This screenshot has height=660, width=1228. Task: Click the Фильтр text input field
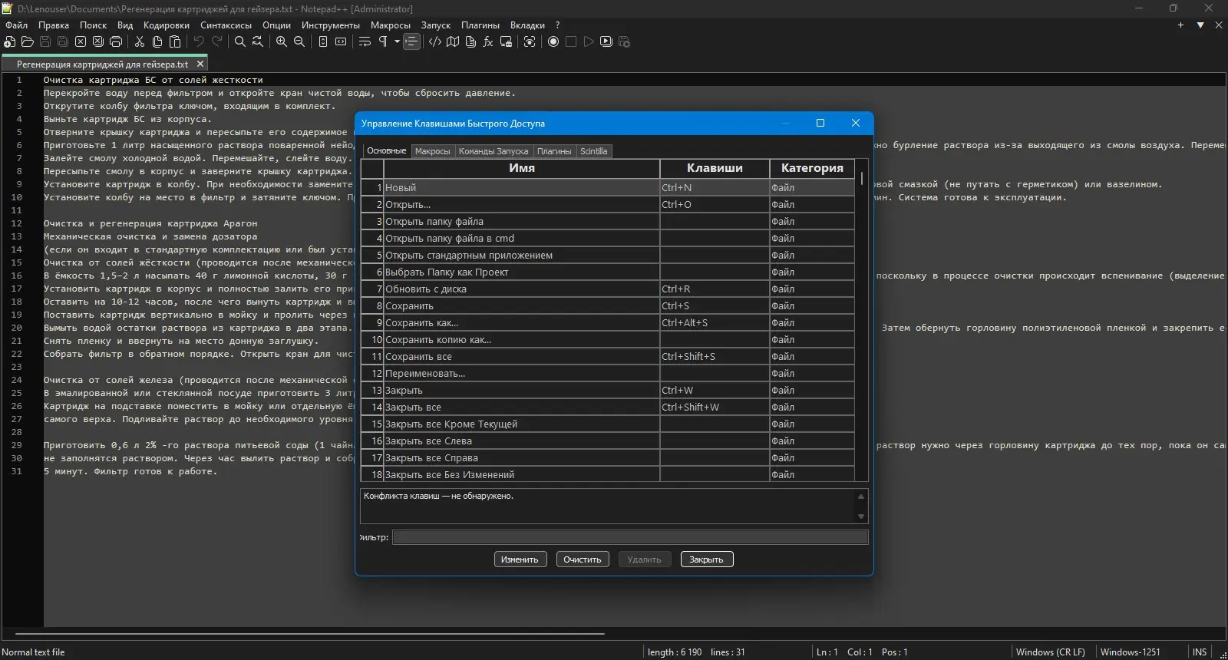pos(629,537)
